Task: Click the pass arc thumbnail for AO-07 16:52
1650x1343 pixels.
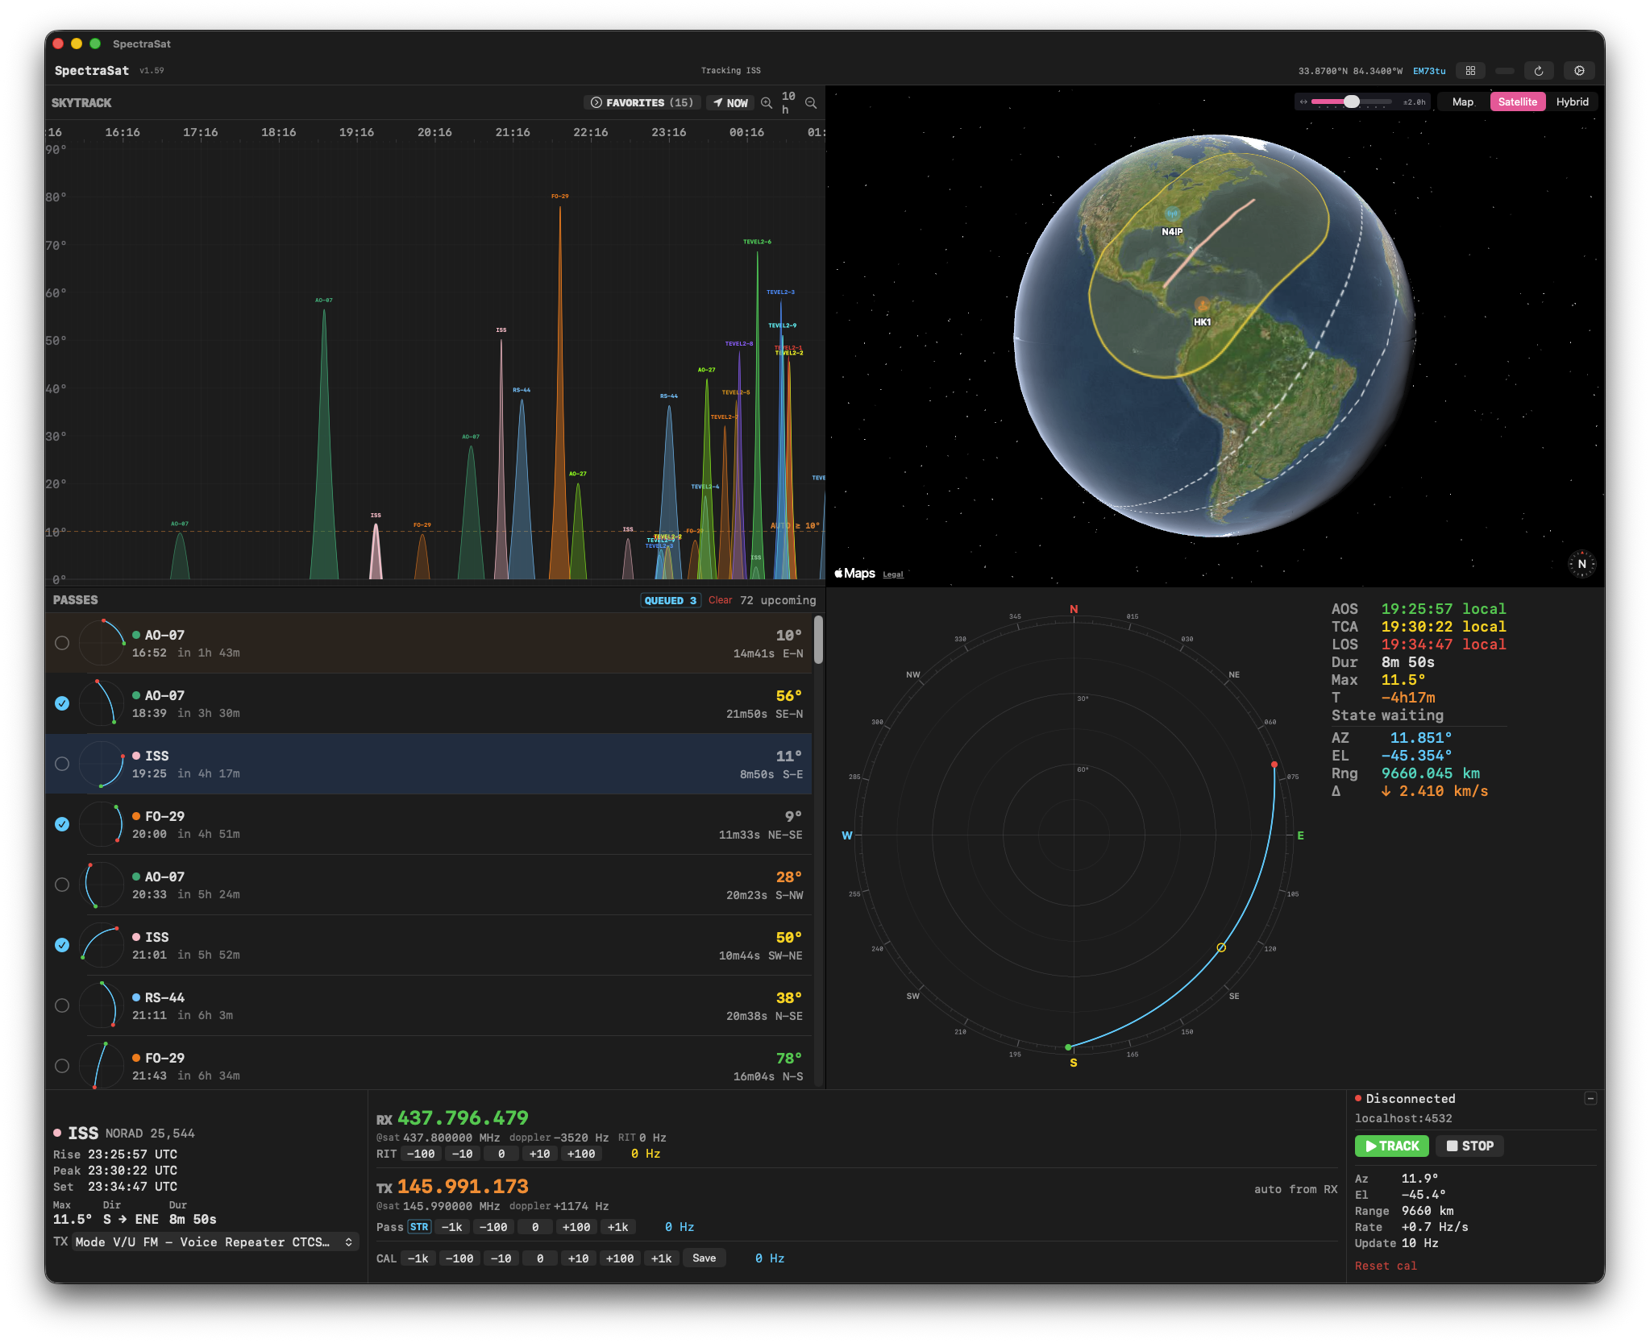Action: tap(102, 642)
